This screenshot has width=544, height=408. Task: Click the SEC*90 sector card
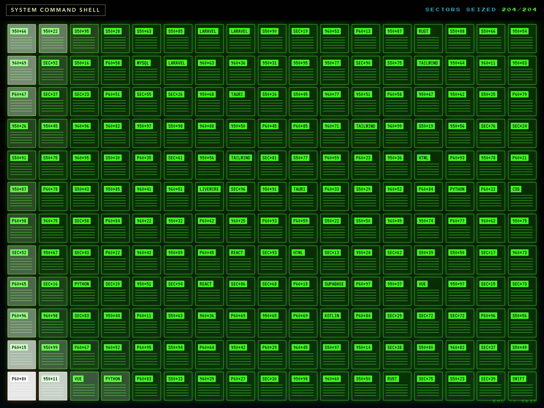point(366,70)
